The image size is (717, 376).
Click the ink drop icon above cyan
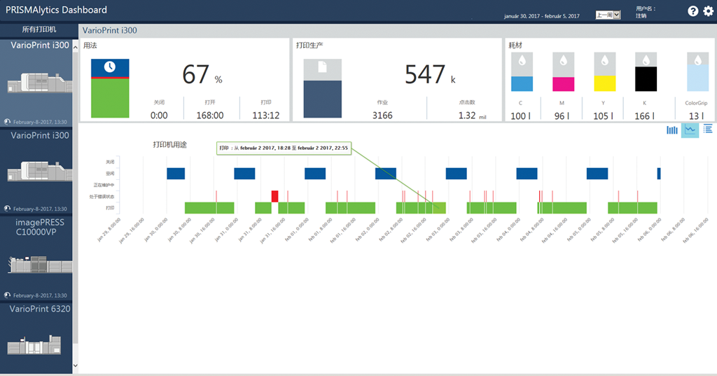(522, 60)
